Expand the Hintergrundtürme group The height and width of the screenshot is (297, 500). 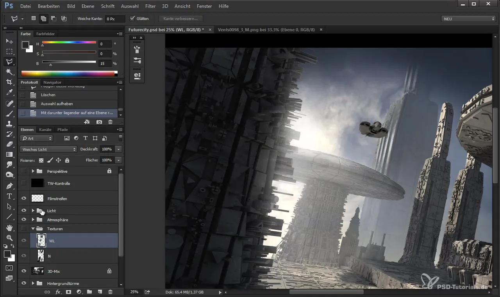pyautogui.click(x=33, y=283)
